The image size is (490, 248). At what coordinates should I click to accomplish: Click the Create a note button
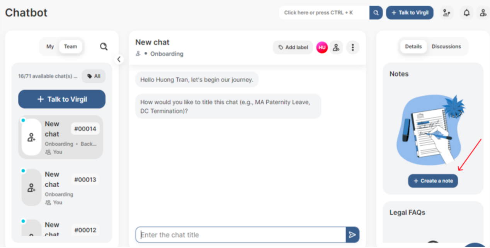tap(433, 181)
